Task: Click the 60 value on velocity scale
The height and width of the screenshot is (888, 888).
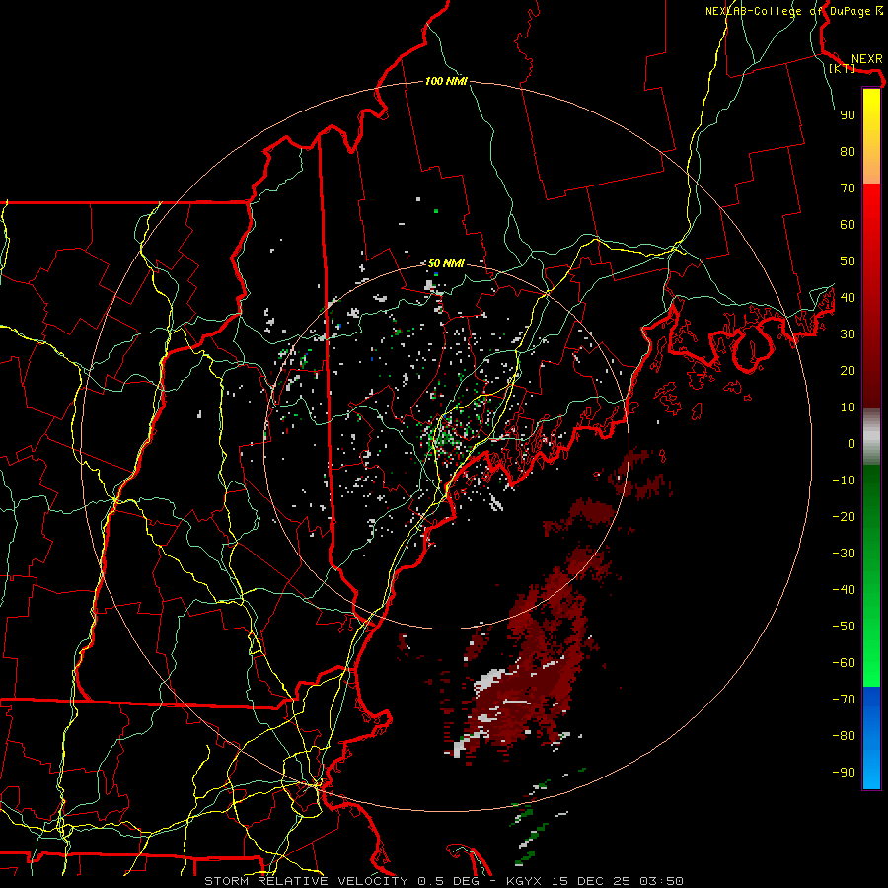Action: pos(848,225)
